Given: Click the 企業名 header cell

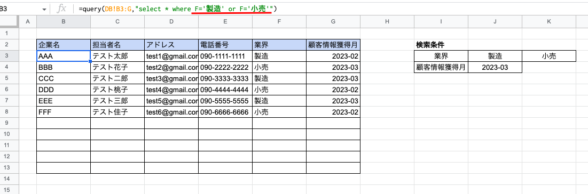Looking at the screenshot, I should pos(64,45).
